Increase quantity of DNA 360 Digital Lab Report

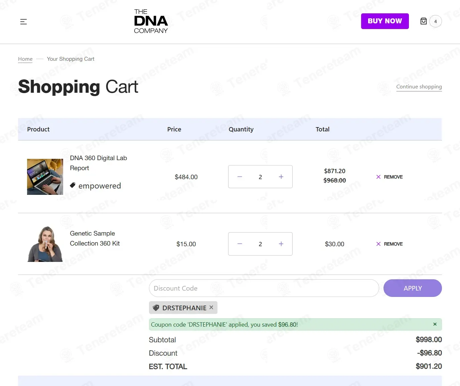[x=281, y=177]
